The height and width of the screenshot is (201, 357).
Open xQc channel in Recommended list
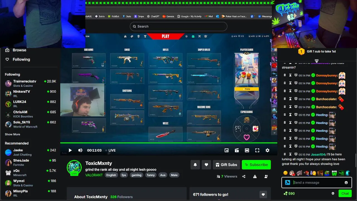point(30,173)
